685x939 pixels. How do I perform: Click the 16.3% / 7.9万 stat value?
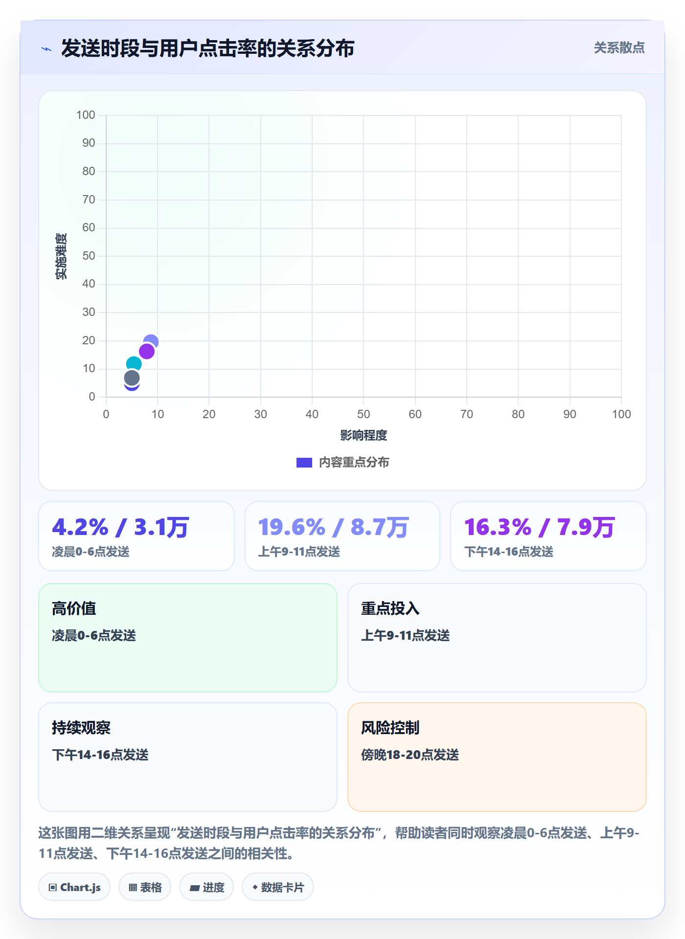tap(539, 527)
